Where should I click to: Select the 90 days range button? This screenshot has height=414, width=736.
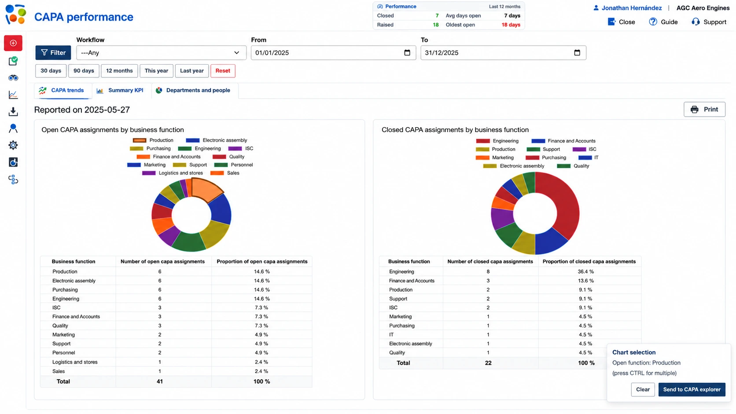84,71
